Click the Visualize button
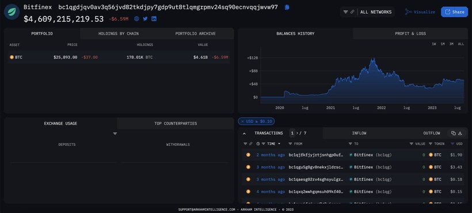Screen dimensions: 472x213 coord(420,12)
